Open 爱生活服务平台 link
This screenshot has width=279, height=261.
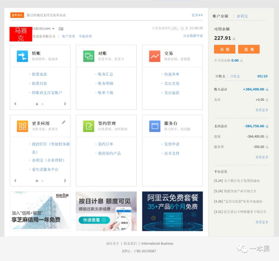click(45, 170)
